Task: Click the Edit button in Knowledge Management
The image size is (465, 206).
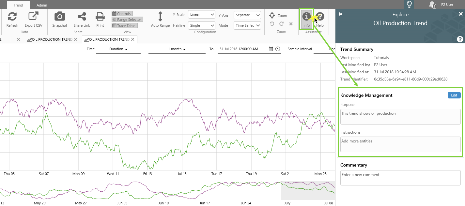Action: coord(454,95)
